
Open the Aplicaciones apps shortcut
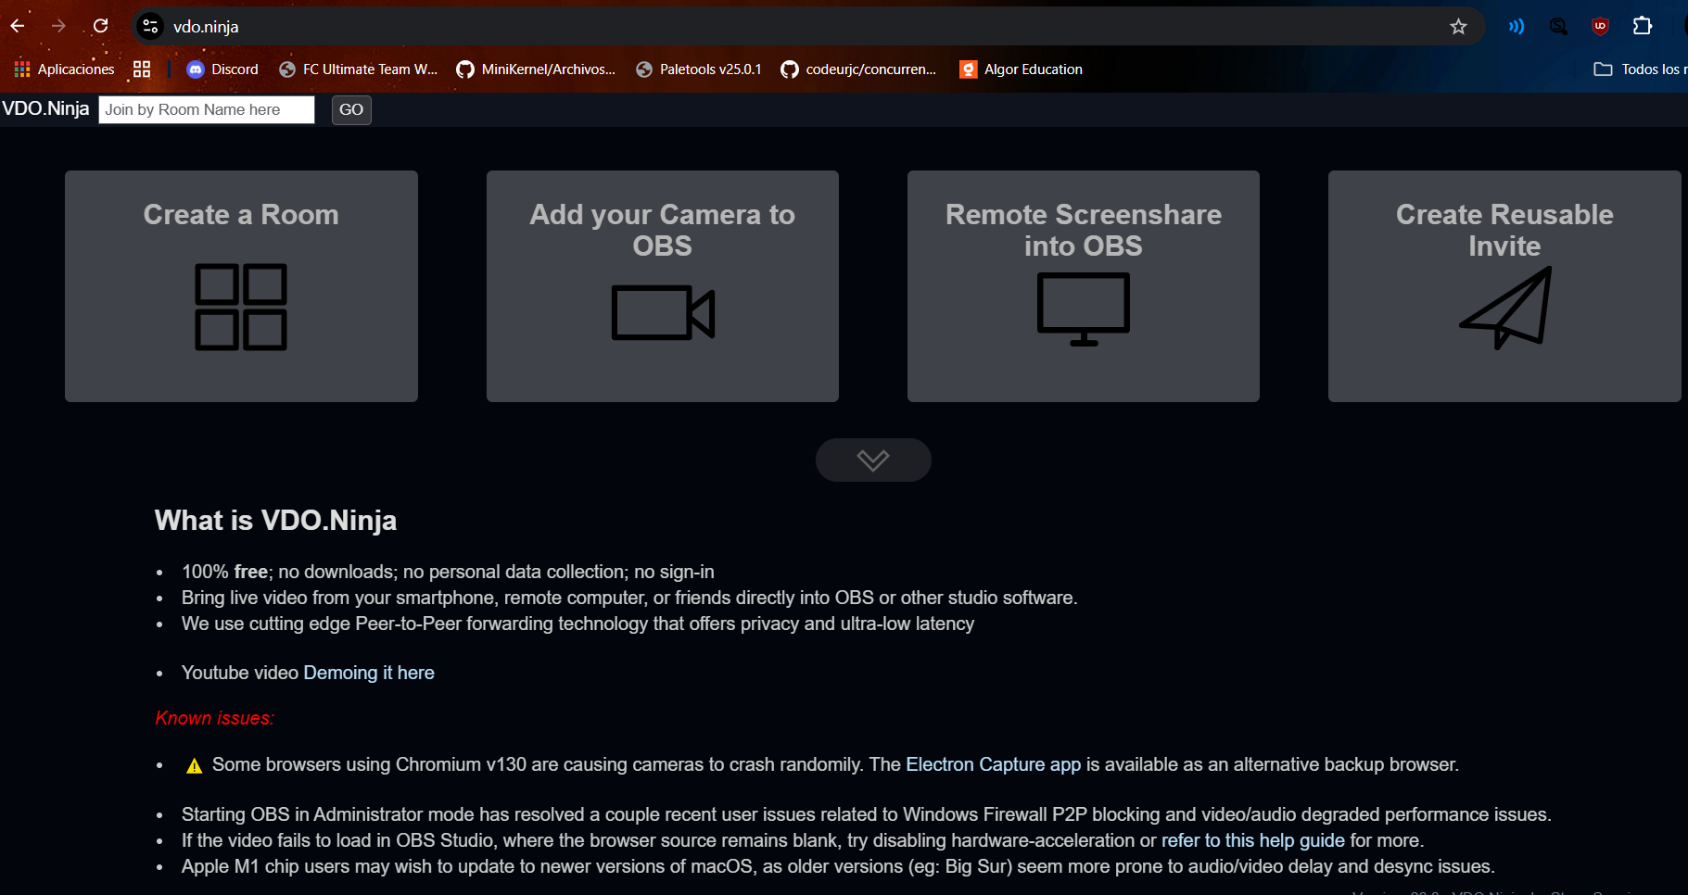(64, 69)
